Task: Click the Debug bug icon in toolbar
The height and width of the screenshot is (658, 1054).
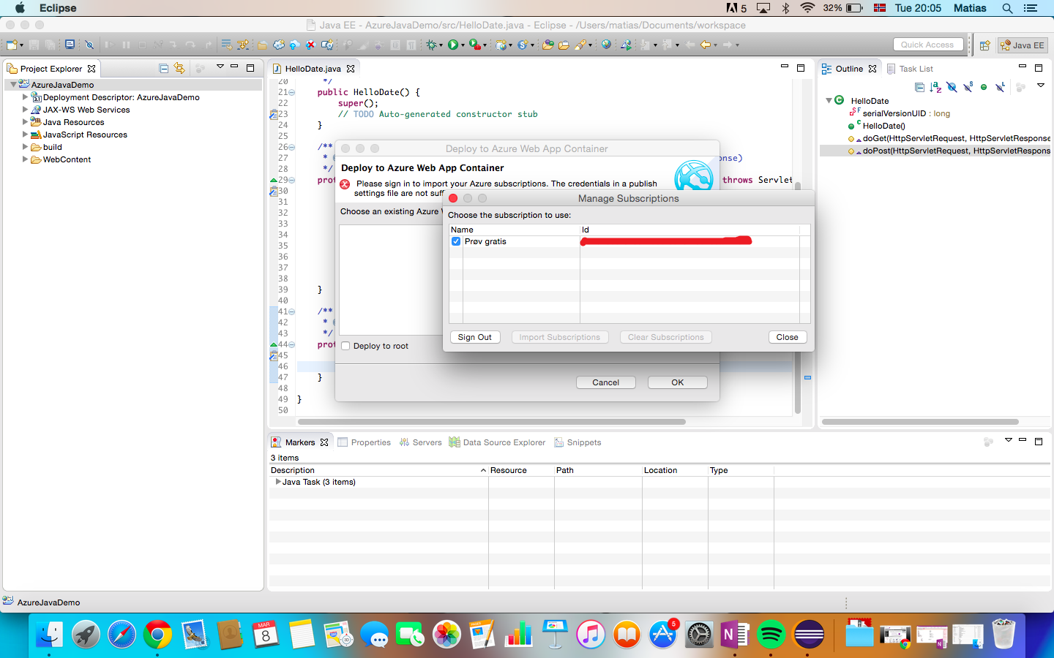Action: pos(431,45)
